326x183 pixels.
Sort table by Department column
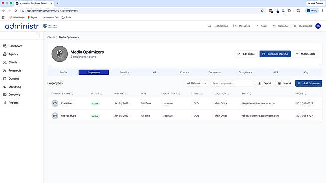[x=171, y=94]
